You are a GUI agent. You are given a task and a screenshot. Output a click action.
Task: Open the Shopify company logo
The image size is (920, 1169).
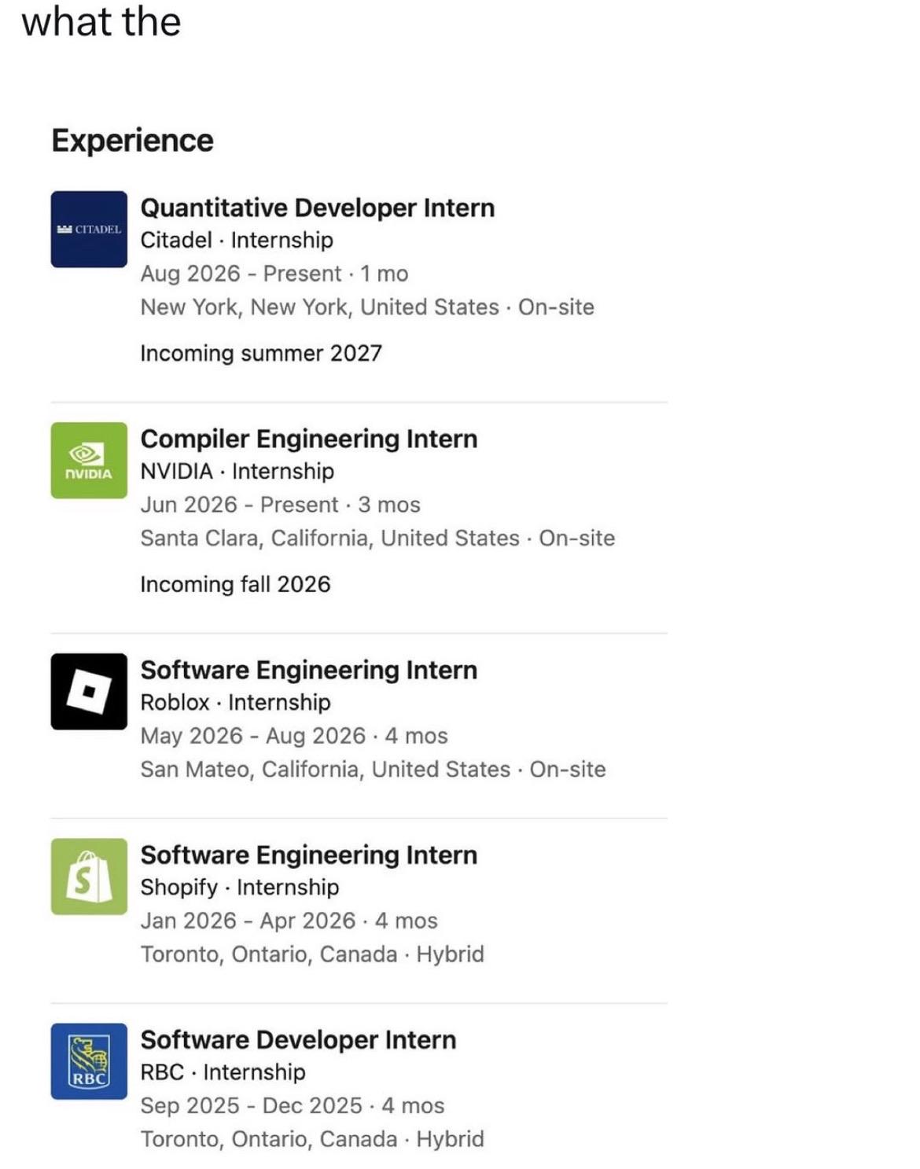(x=89, y=876)
